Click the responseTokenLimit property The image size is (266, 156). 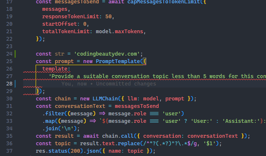(x=70, y=17)
